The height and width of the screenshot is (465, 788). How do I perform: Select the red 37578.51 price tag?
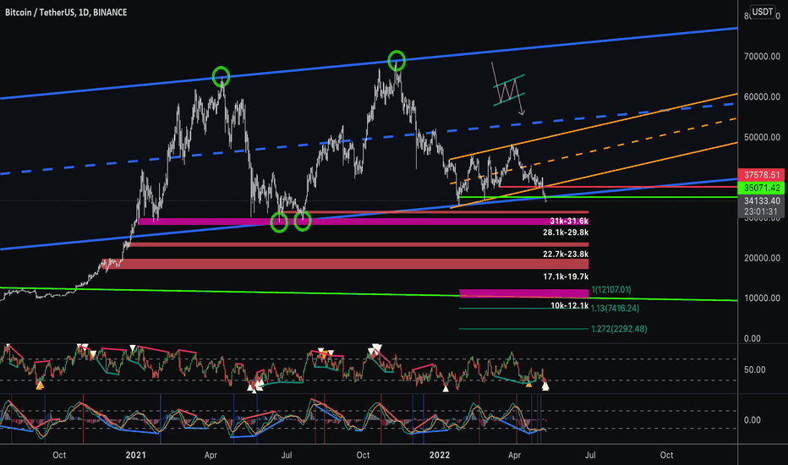pyautogui.click(x=761, y=175)
